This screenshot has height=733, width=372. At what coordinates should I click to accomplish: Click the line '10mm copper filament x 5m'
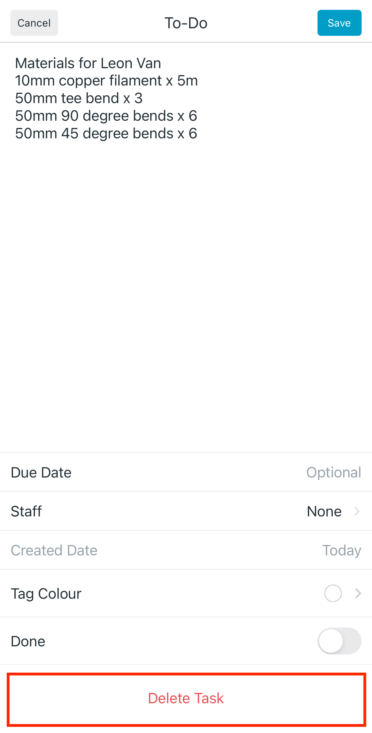(x=106, y=81)
